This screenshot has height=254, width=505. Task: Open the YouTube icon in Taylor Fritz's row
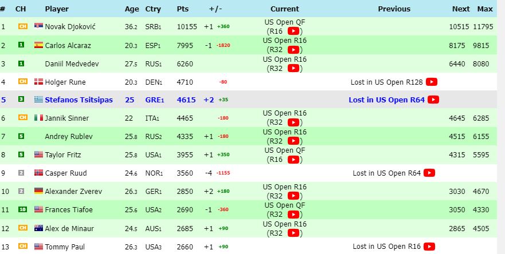(293, 160)
